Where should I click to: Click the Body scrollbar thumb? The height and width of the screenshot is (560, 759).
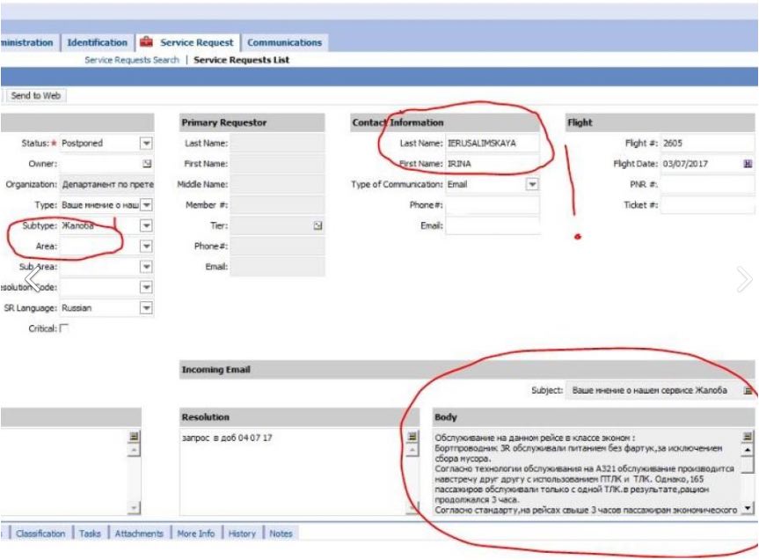click(x=748, y=464)
